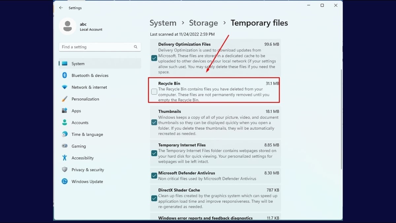Click System in the breadcrumb

click(163, 23)
